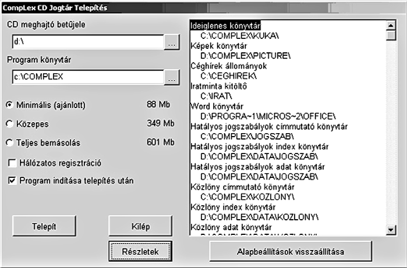
Task: Click the 88 Mb size value
Action: click(158, 105)
